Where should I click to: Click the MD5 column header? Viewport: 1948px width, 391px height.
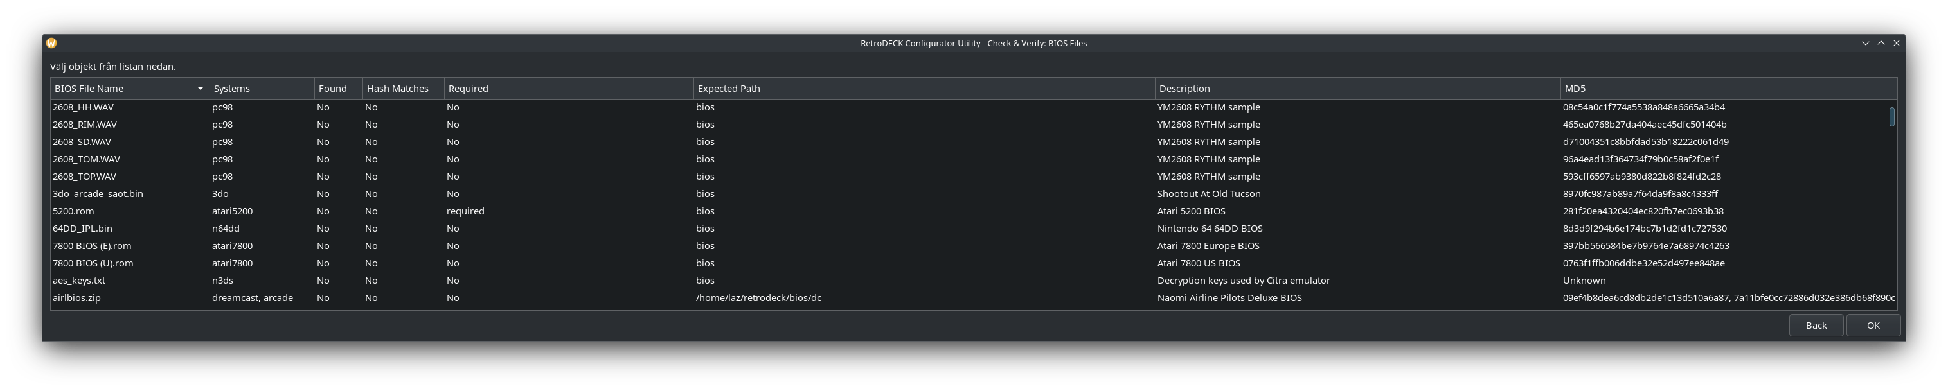coord(1727,89)
